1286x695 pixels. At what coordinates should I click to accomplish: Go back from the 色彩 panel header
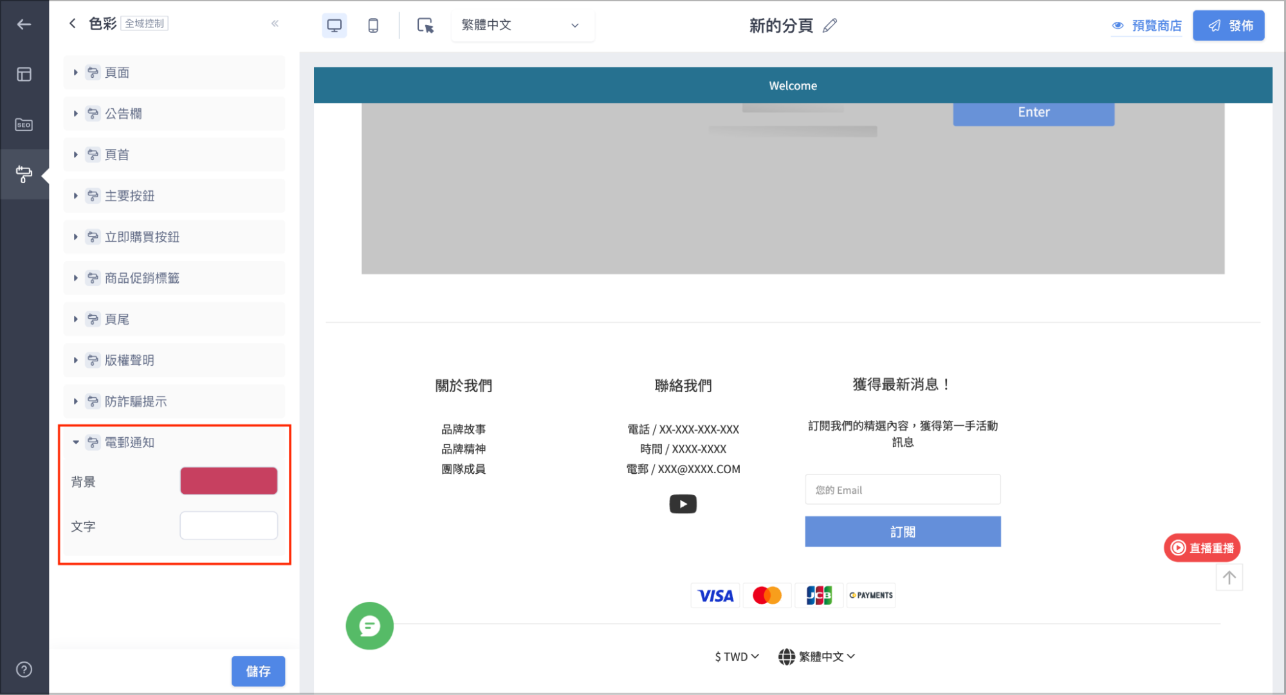tap(73, 24)
